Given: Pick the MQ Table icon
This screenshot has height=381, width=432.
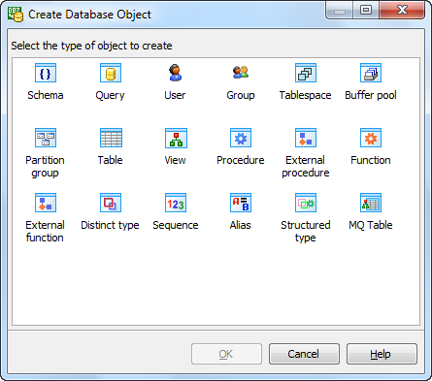Looking at the screenshot, I should (371, 203).
